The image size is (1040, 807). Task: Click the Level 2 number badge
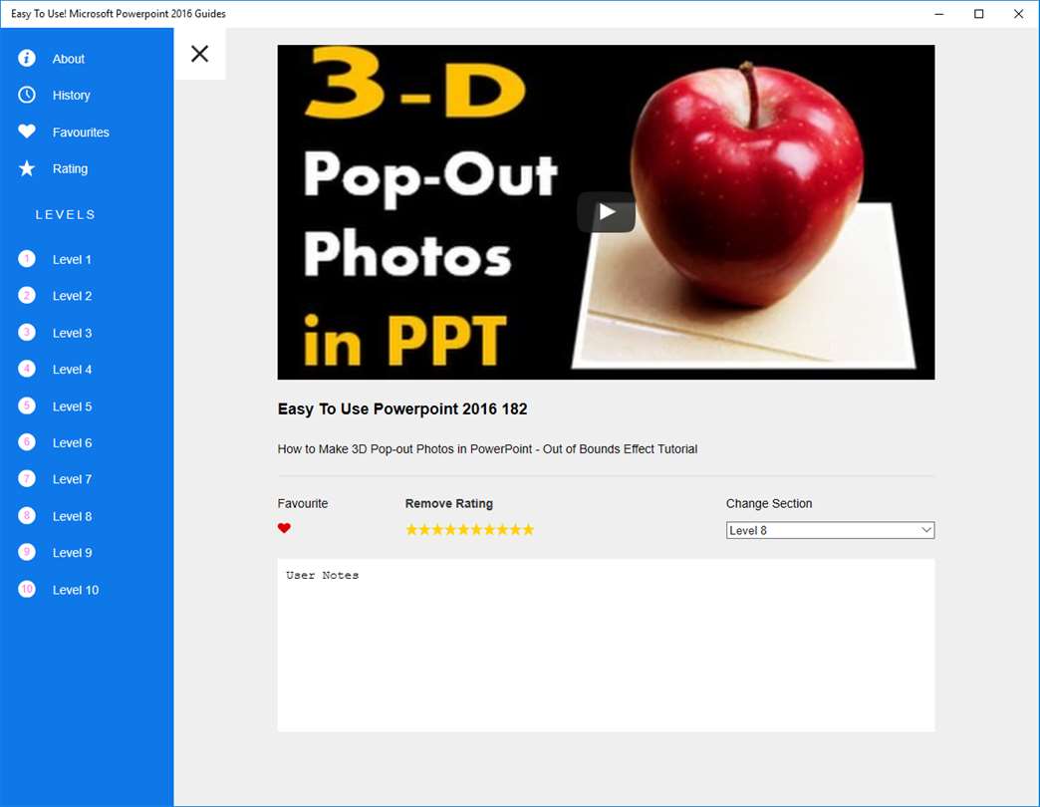tap(27, 295)
